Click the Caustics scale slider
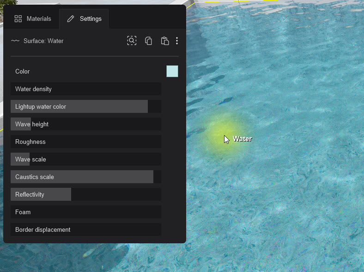This screenshot has width=364, height=272. (x=86, y=177)
